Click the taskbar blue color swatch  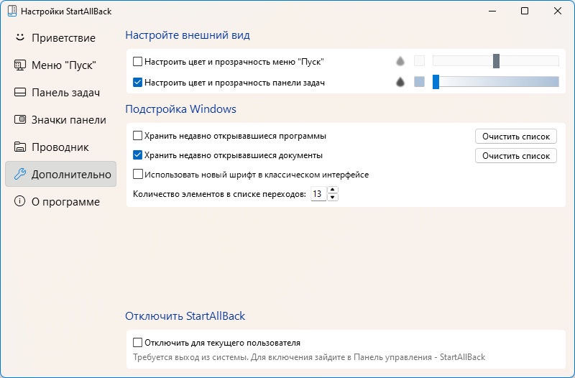419,82
